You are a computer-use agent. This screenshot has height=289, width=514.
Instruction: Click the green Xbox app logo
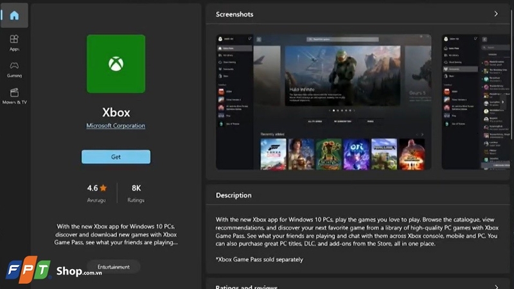pyautogui.click(x=116, y=64)
